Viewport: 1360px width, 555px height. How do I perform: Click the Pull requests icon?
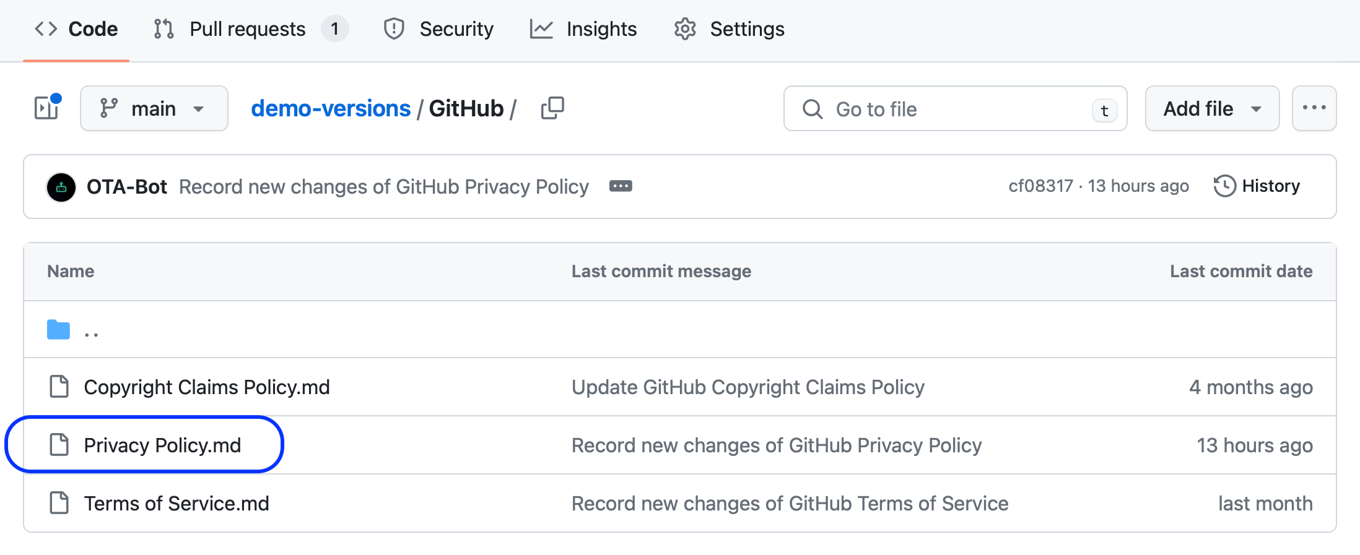162,28
